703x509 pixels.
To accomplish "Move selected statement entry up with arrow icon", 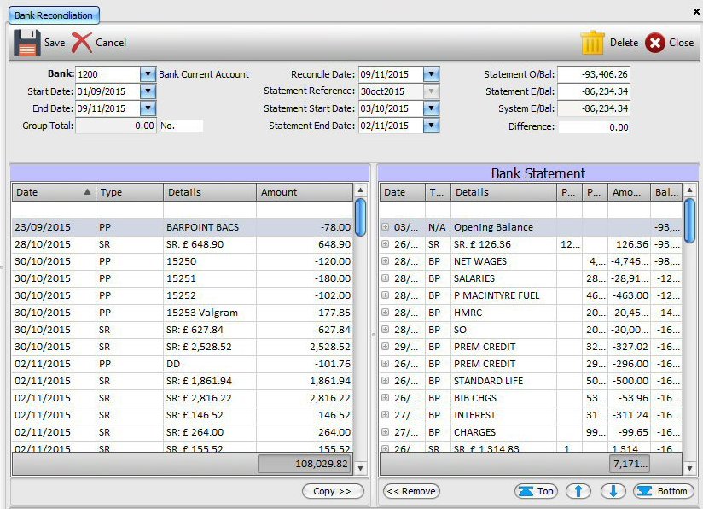I will [579, 491].
